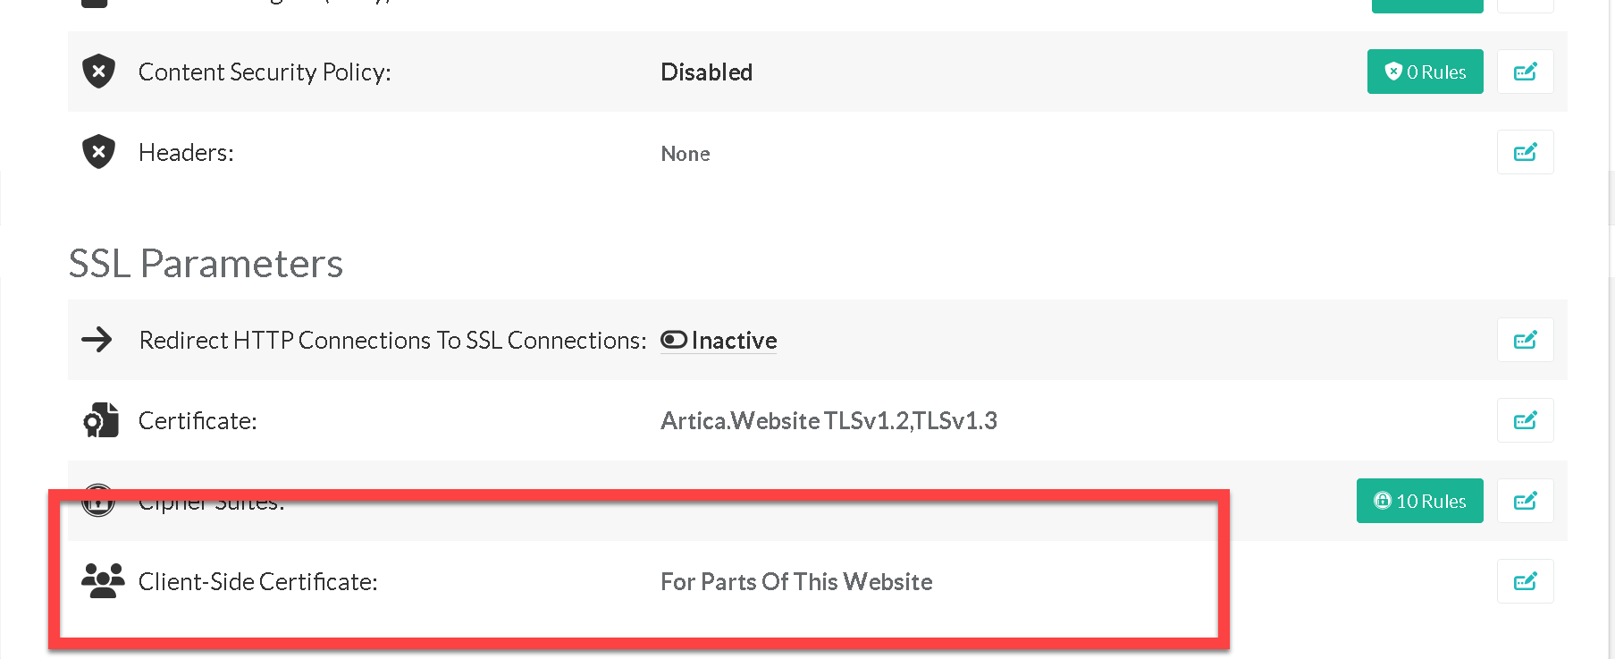Click the Artica.Website TLSv1.2,TLSv1.3 certificate value
This screenshot has height=659, width=1615.
[x=829, y=420]
